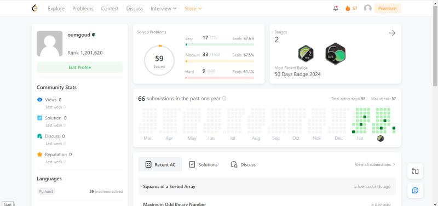Click the streak flame icon
Image resolution: width=438 pixels, height=206 pixels.
pyautogui.click(x=348, y=8)
